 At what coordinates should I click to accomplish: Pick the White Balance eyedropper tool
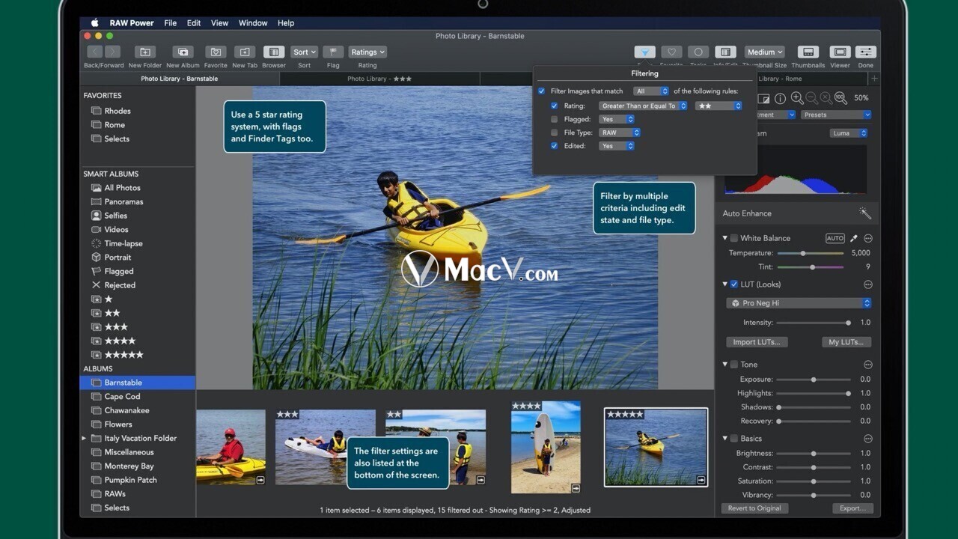(x=854, y=238)
